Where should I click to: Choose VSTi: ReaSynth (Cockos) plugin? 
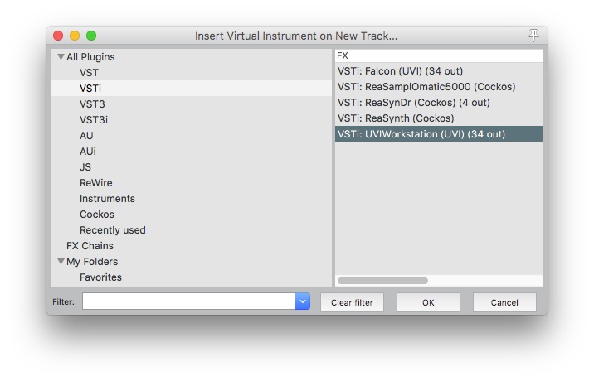439,118
